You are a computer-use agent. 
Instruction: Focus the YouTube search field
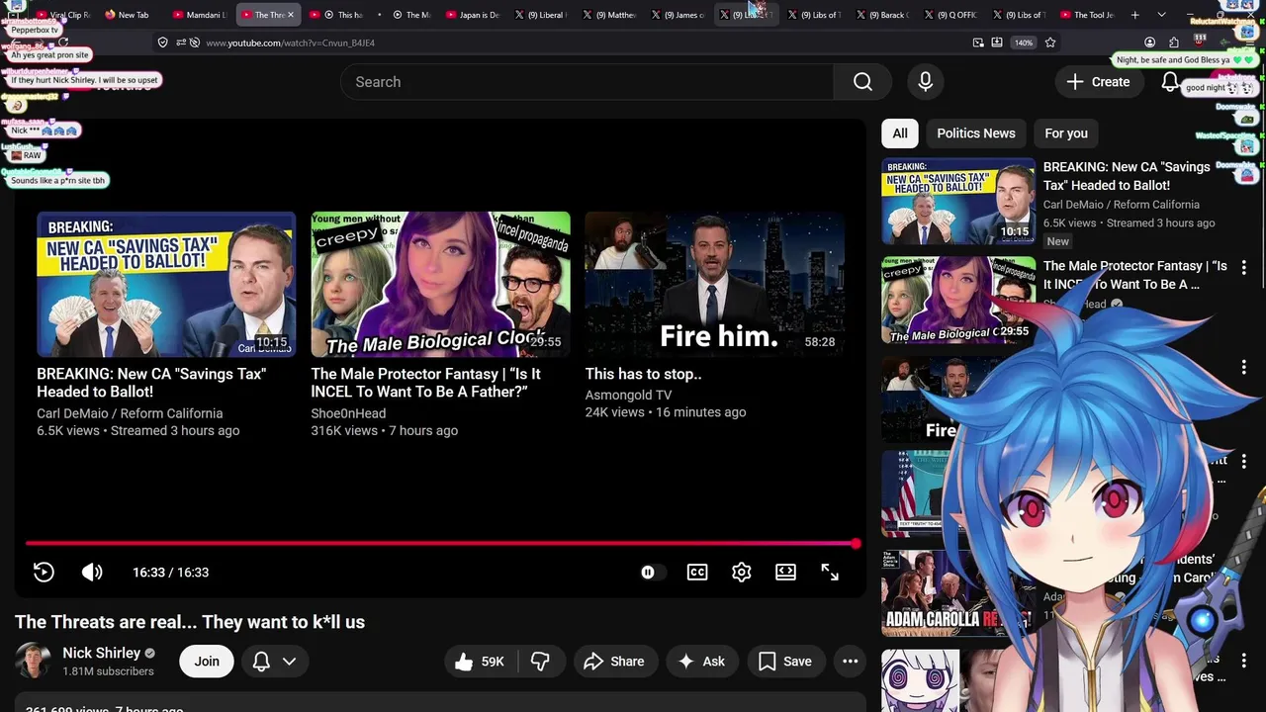point(588,82)
